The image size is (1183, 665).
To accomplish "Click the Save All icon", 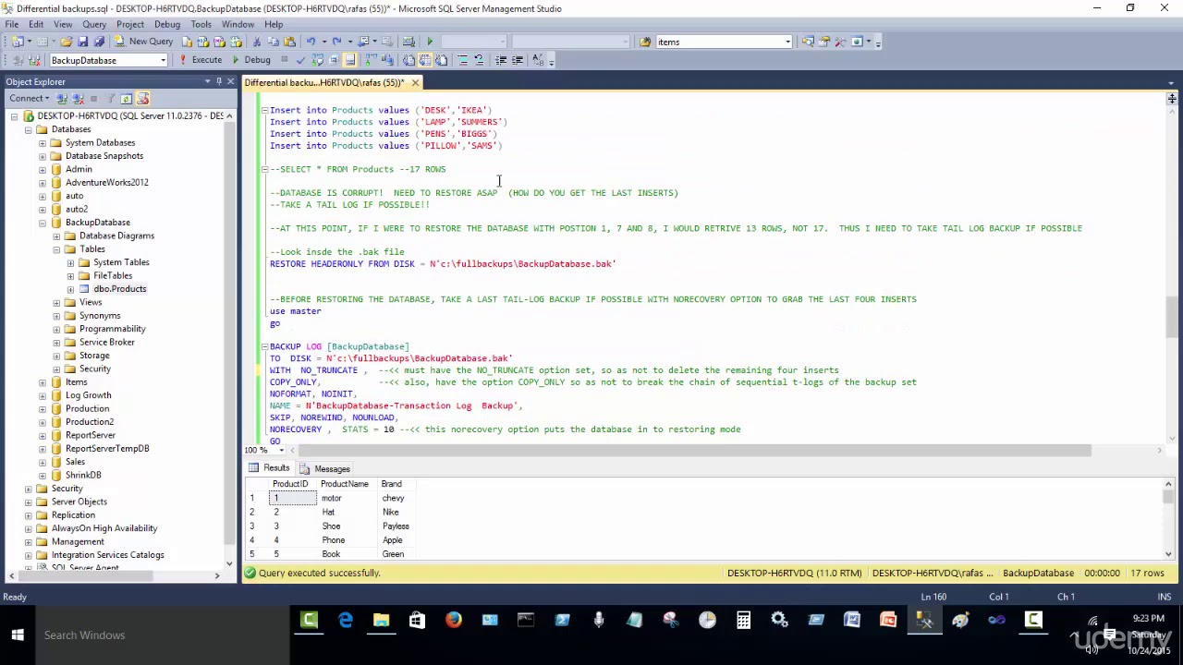I will [99, 42].
